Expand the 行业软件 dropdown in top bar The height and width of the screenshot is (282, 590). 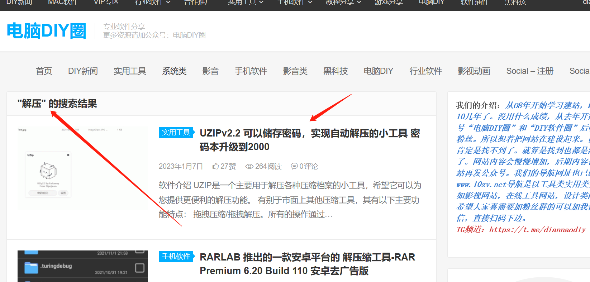152,3
